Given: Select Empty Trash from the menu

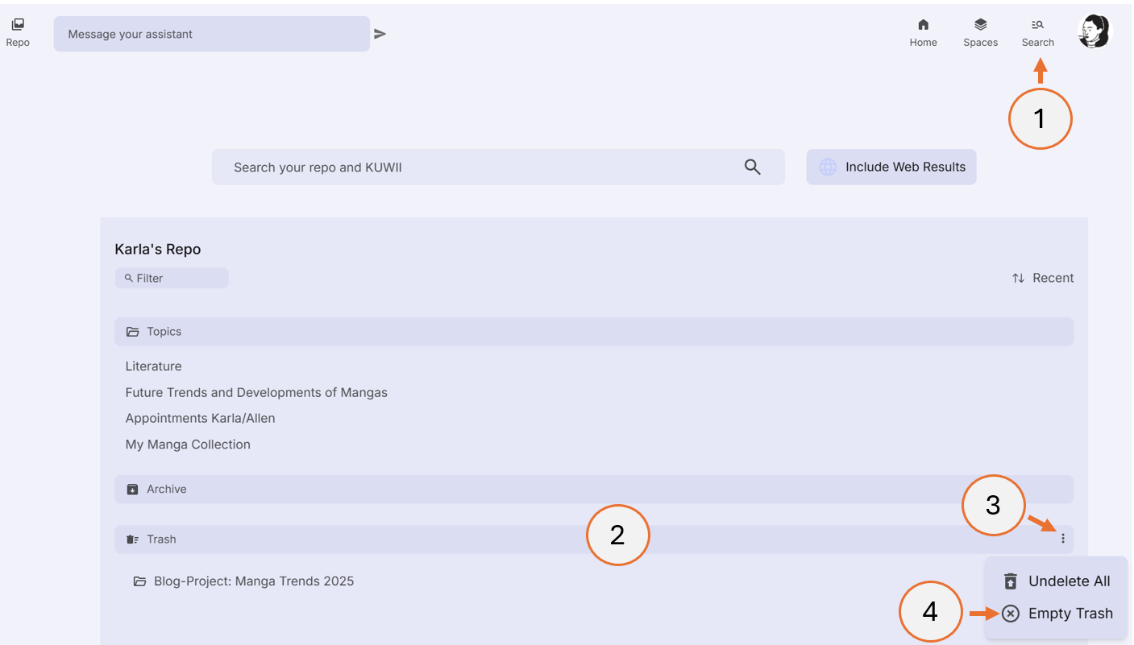Looking at the screenshot, I should pos(1070,613).
